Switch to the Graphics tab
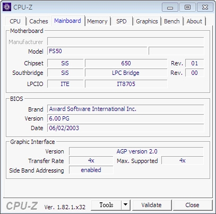 click(147, 21)
